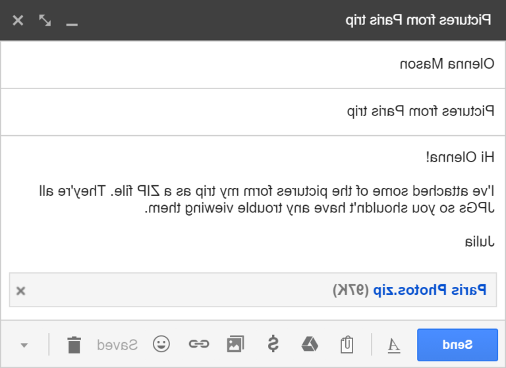The height and width of the screenshot is (368, 506).
Task: Discard draft with the trash icon
Action: pyautogui.click(x=74, y=344)
